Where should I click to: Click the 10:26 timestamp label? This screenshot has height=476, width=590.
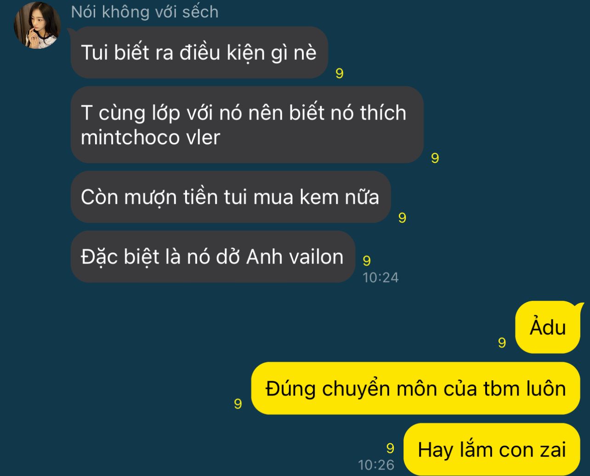pos(376,465)
